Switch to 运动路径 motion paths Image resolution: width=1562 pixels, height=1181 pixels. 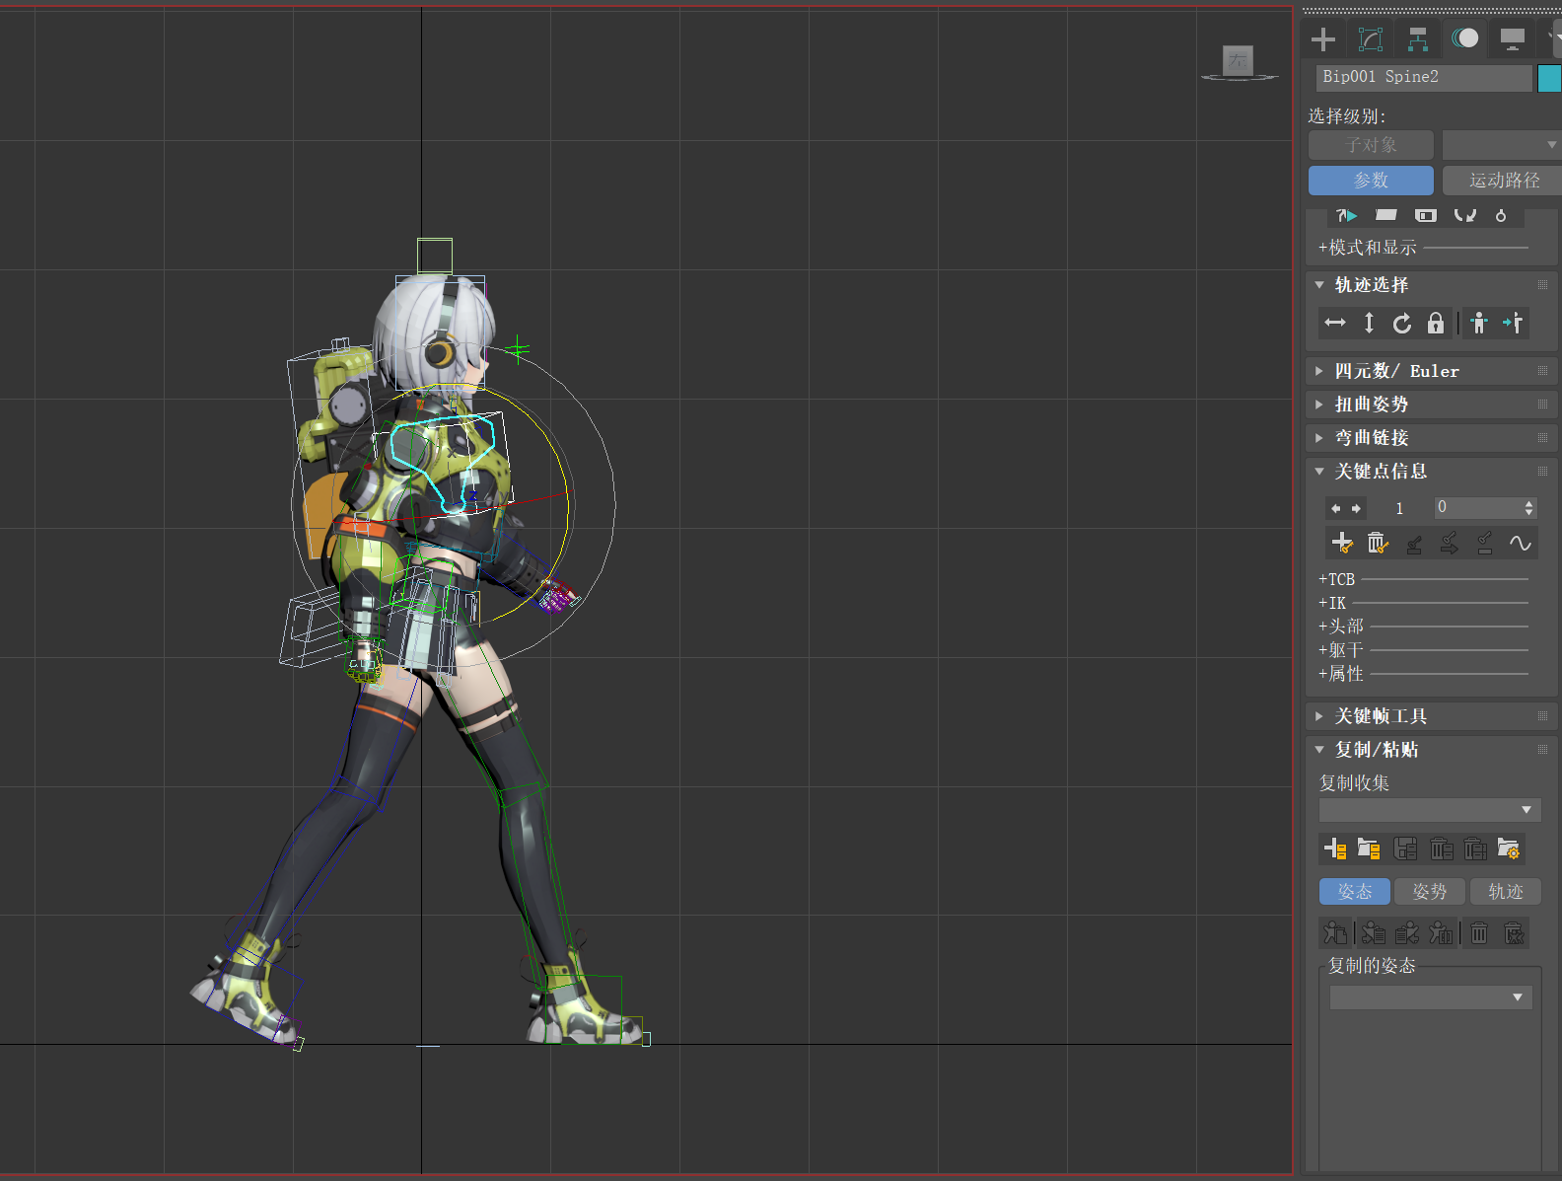1503,181
